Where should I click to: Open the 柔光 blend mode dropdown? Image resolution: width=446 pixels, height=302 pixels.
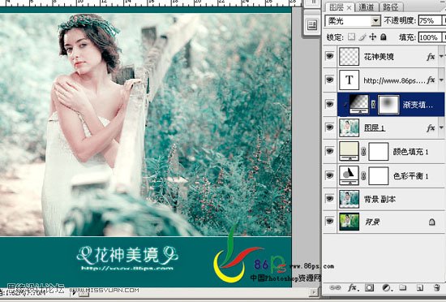(353, 21)
